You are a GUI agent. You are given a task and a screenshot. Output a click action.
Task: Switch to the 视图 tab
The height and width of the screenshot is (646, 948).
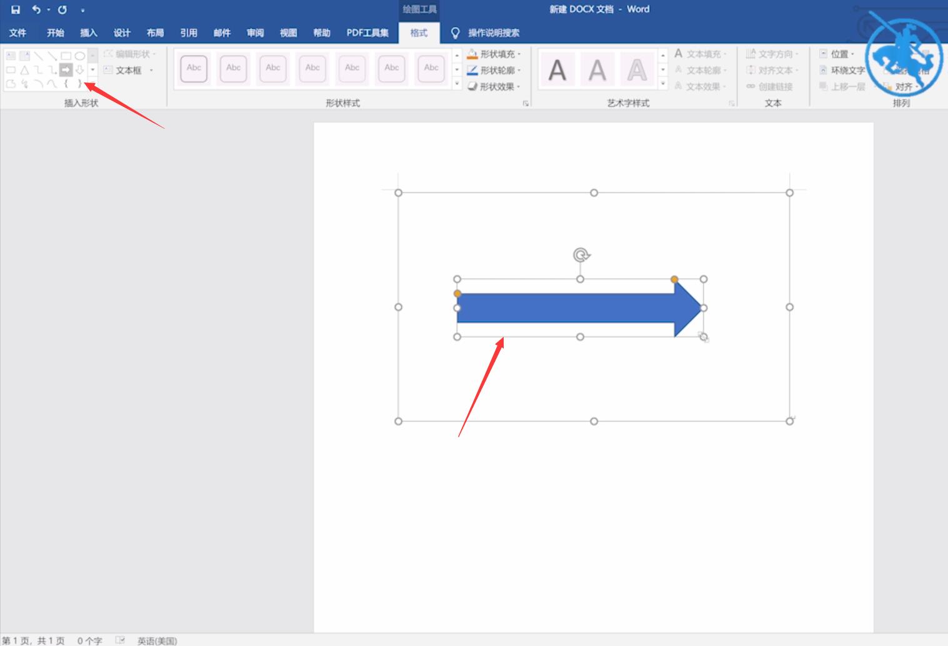click(288, 32)
